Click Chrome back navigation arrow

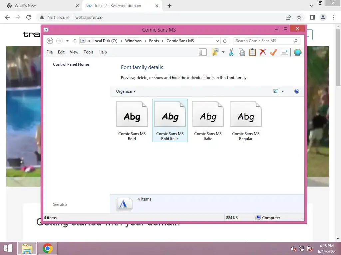[x=7, y=17]
